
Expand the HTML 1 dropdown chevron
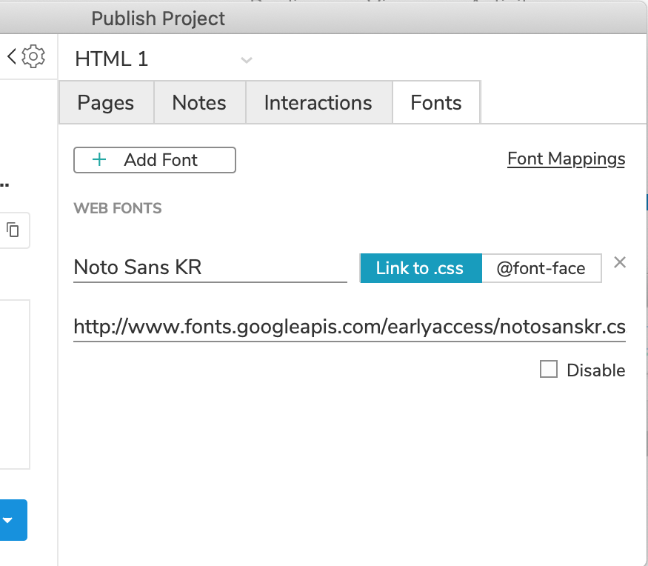click(246, 59)
